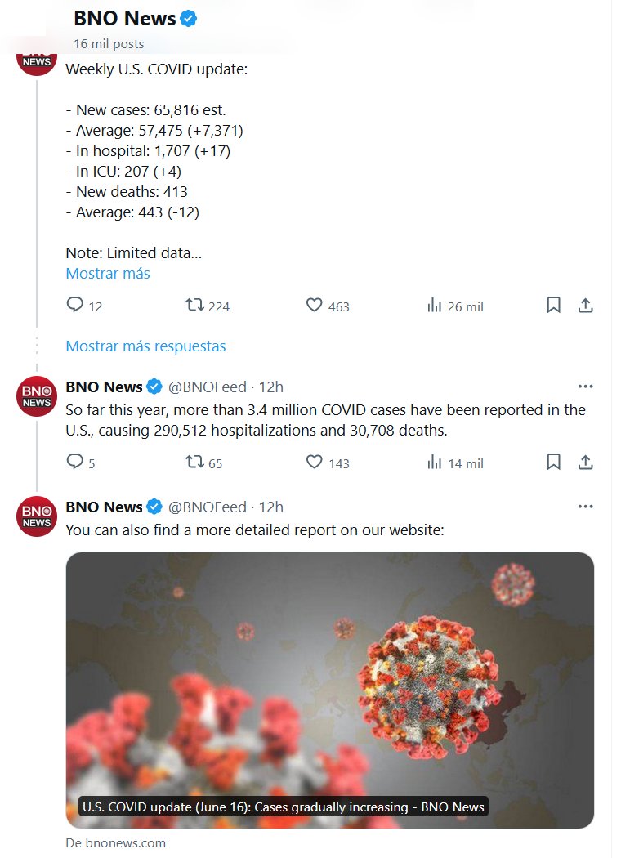Open the U.S. COVID update article card
This screenshot has width=621, height=858.
pyautogui.click(x=329, y=690)
